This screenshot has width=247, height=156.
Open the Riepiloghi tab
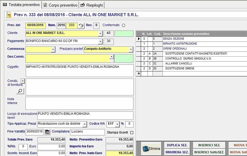[92, 5]
